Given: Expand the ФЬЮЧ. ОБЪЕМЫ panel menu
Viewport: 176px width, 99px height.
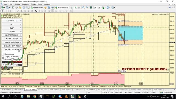Looking at the screenshot, I should 12,42.
